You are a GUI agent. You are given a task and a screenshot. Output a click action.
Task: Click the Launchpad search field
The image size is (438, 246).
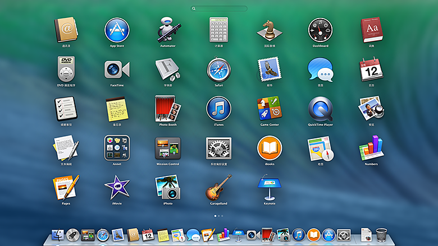[x=219, y=8]
